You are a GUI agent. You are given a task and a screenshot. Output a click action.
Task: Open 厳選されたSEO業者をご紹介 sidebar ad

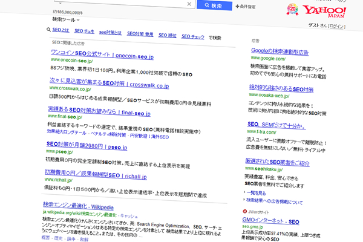pyautogui.click(x=277, y=162)
